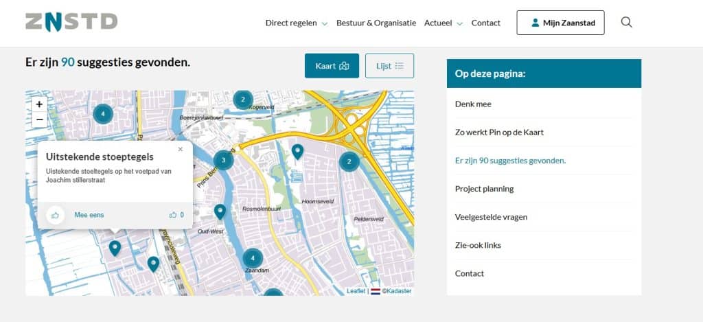Open the Leaflet attribution link

(x=356, y=291)
